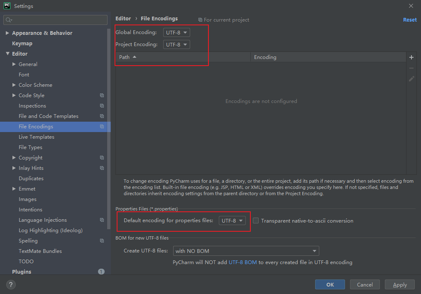Expand the Appearance & Behavior section
This screenshot has height=294, width=421.
[x=7, y=33]
